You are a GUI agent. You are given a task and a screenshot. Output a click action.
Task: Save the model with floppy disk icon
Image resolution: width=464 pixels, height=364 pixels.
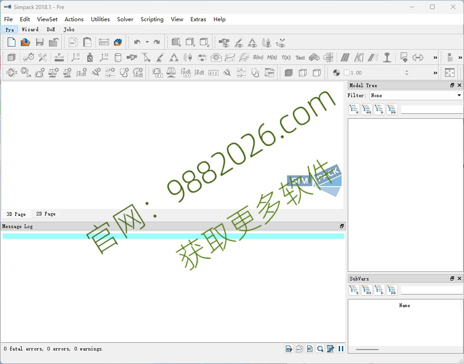tap(40, 42)
